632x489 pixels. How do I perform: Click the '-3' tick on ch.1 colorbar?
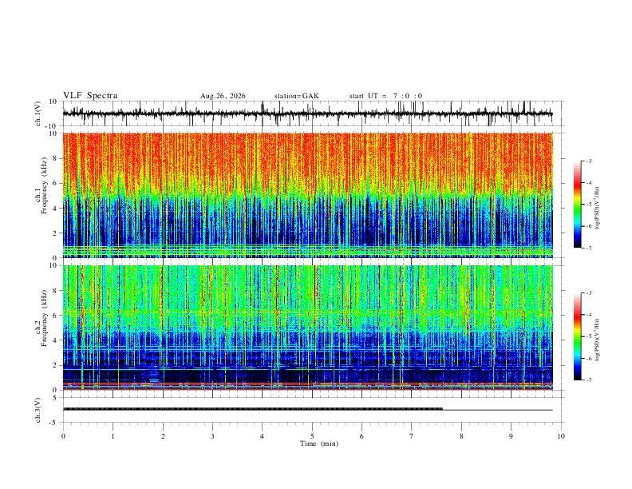tap(588, 161)
